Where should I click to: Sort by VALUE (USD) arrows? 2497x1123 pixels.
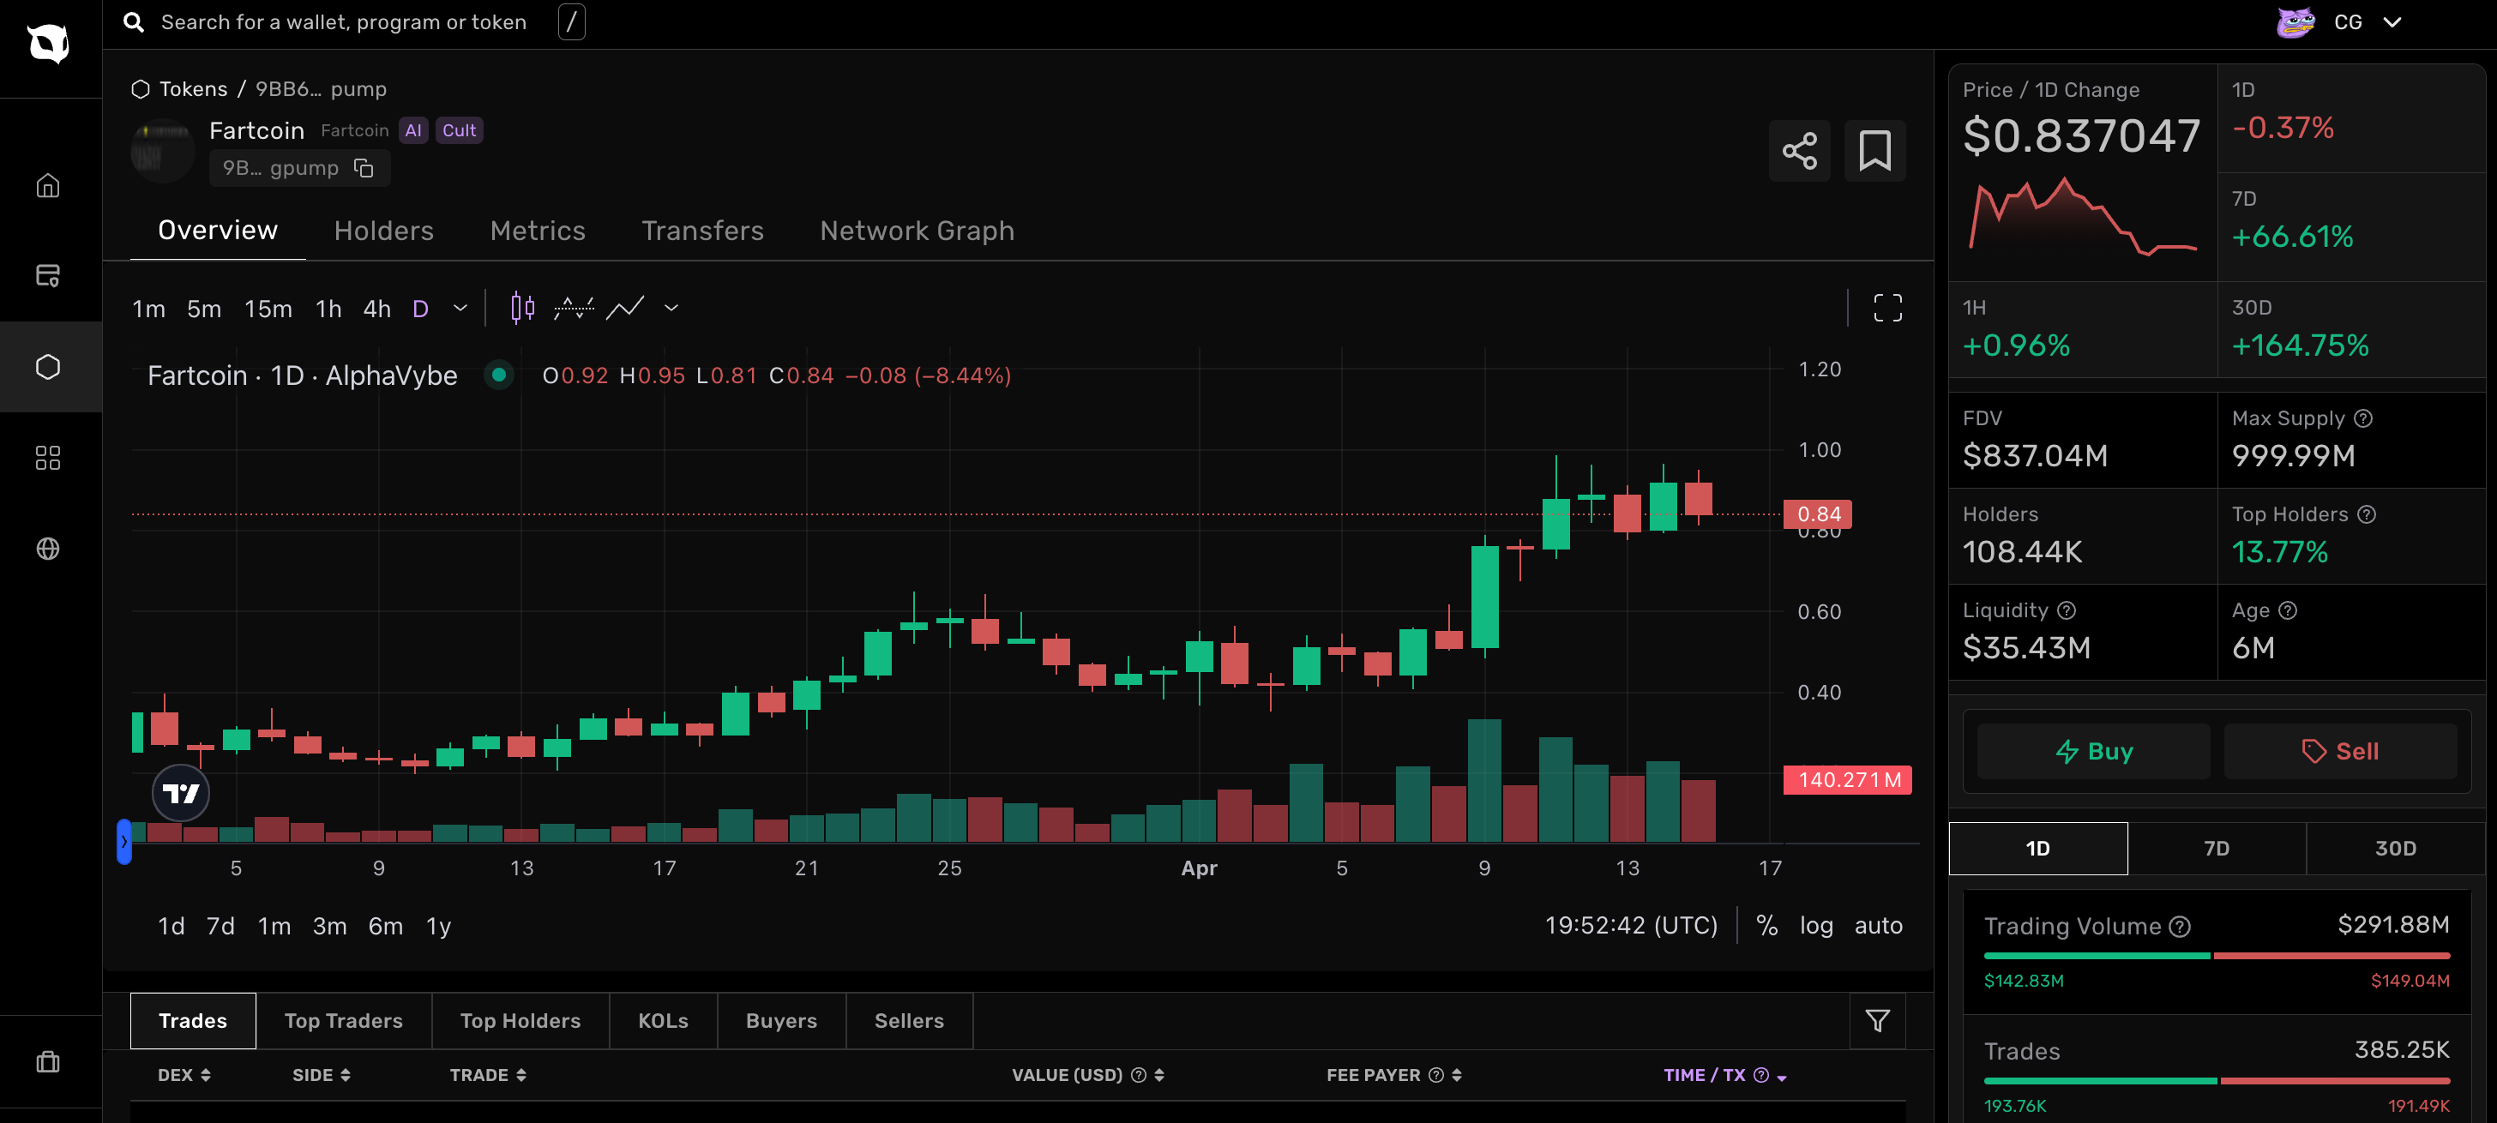pyautogui.click(x=1159, y=1074)
